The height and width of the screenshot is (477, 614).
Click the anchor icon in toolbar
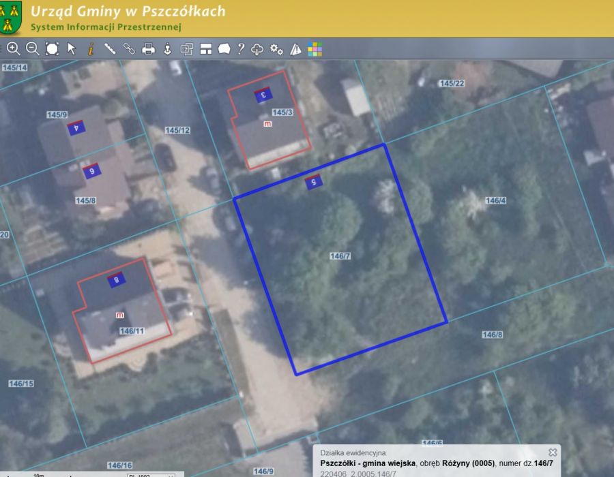point(167,48)
